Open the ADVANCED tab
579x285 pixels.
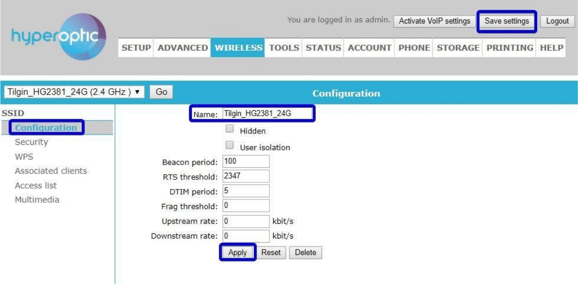point(182,48)
